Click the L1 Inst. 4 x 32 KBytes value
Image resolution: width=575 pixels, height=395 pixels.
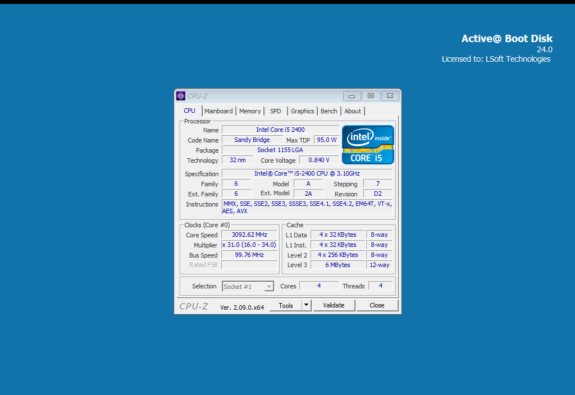tap(337, 245)
